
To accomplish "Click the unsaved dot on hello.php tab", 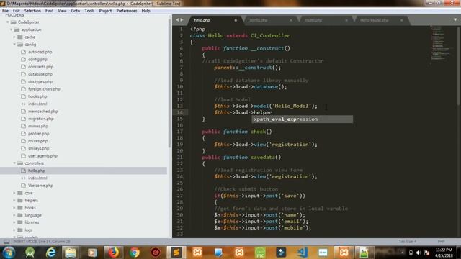I will 236,20.
